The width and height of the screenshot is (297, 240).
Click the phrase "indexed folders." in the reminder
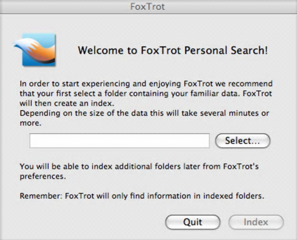pyautogui.click(x=234, y=196)
